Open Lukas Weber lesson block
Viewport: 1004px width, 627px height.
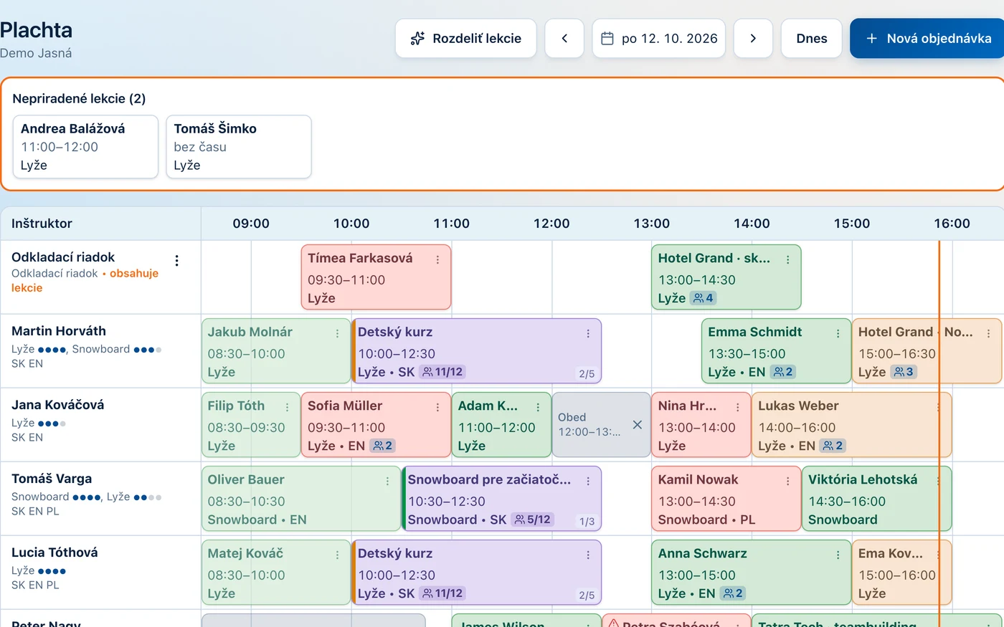point(851,425)
